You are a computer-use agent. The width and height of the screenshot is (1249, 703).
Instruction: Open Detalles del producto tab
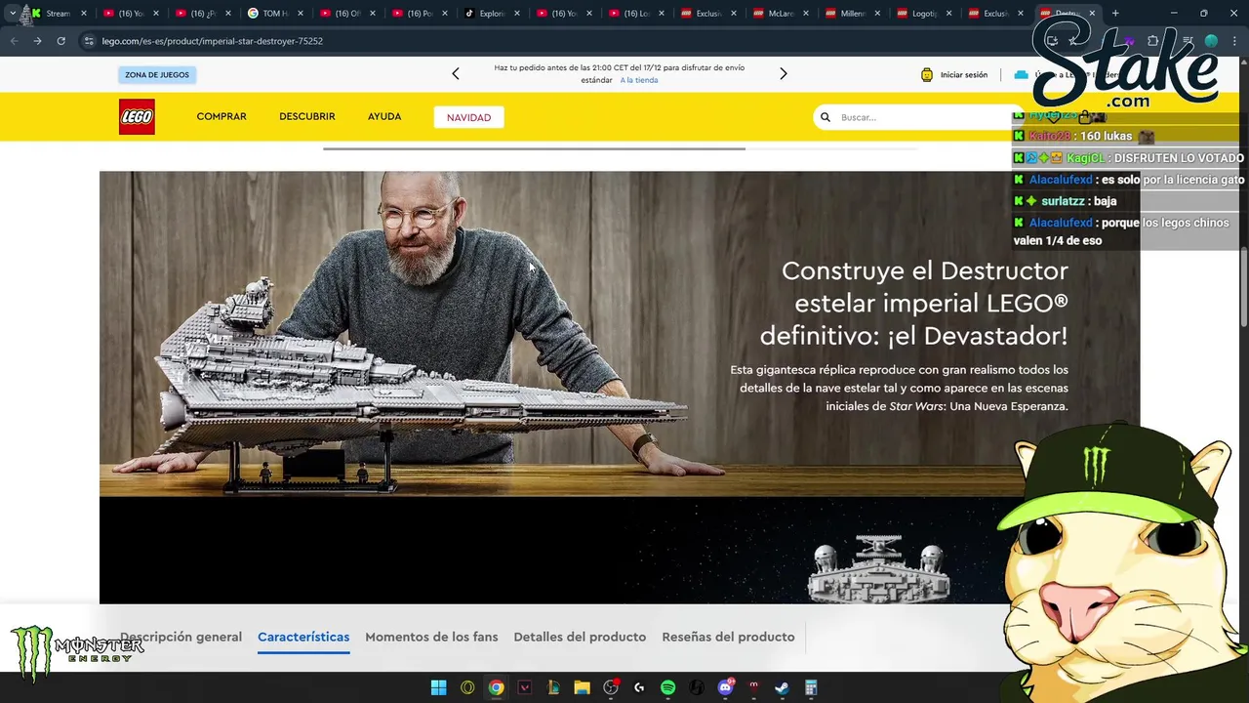click(x=580, y=637)
